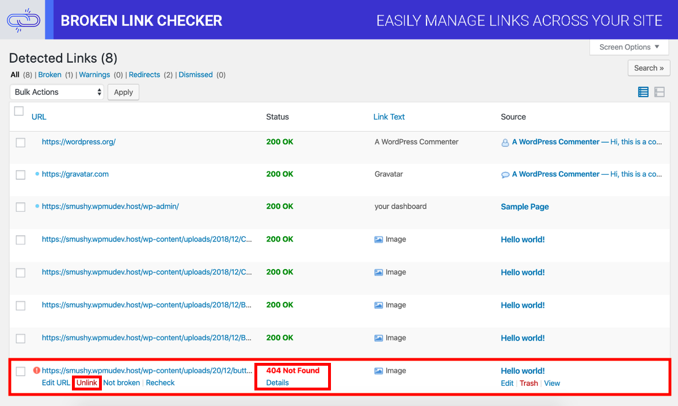The image size is (678, 406).
Task: Show the Redirects filter tab
Action: 144,75
